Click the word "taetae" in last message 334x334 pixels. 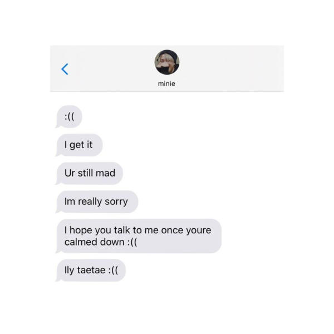pyautogui.click(x=91, y=270)
